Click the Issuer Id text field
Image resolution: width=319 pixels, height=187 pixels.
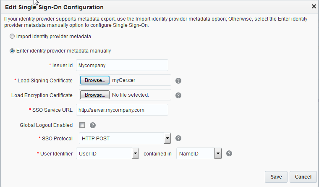click(x=122, y=66)
